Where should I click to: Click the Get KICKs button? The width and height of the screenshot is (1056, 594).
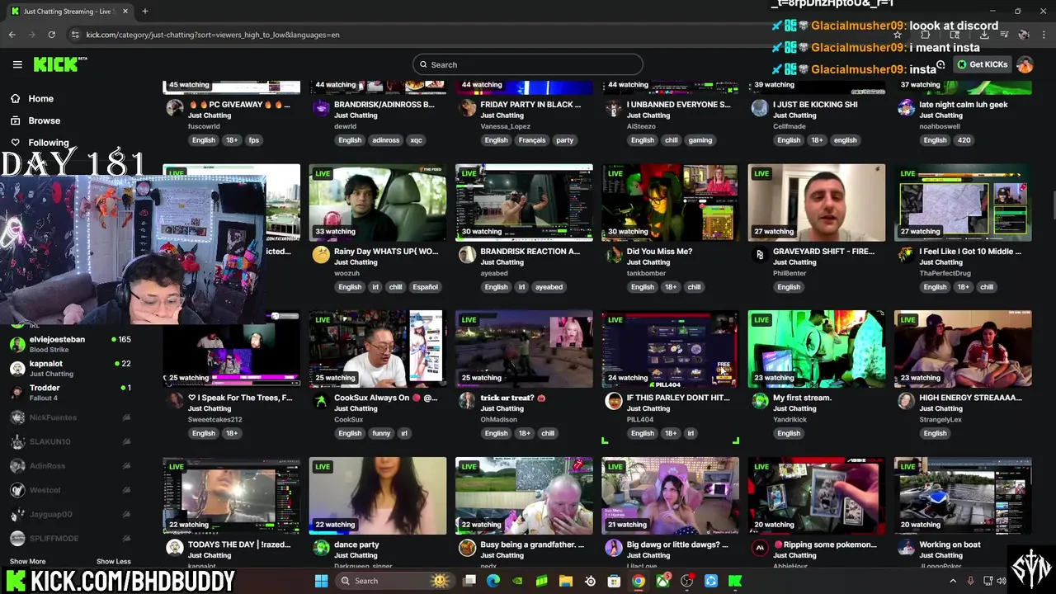point(982,64)
